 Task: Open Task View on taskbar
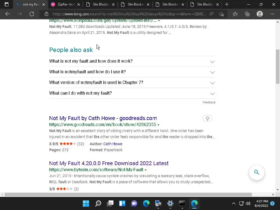[110, 203]
